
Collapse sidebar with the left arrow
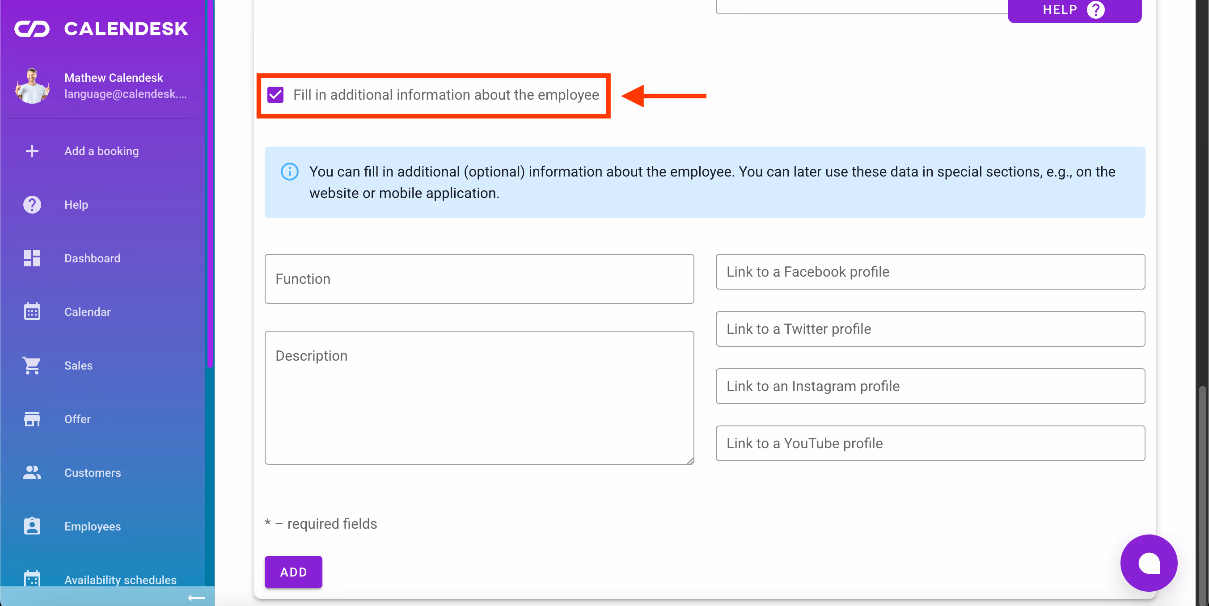[x=196, y=597]
